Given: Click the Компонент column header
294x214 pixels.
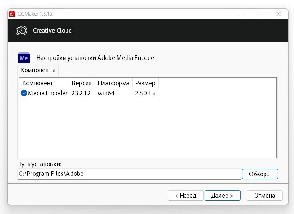Looking at the screenshot, I should [x=44, y=83].
